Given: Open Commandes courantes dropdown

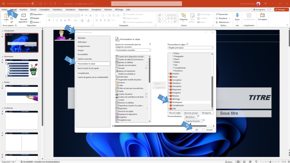Looking at the screenshot, I should (x=133, y=50).
